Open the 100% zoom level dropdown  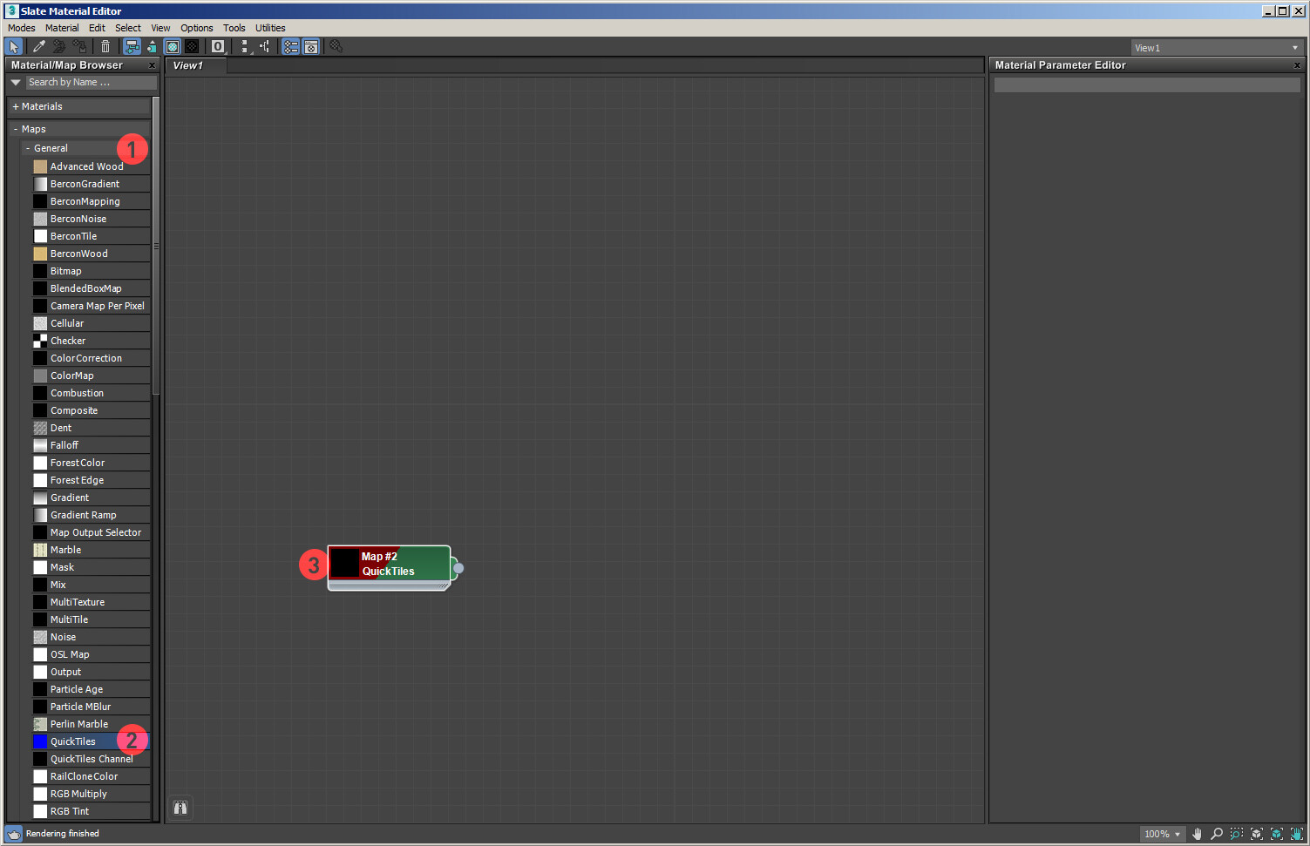pyautogui.click(x=1163, y=834)
